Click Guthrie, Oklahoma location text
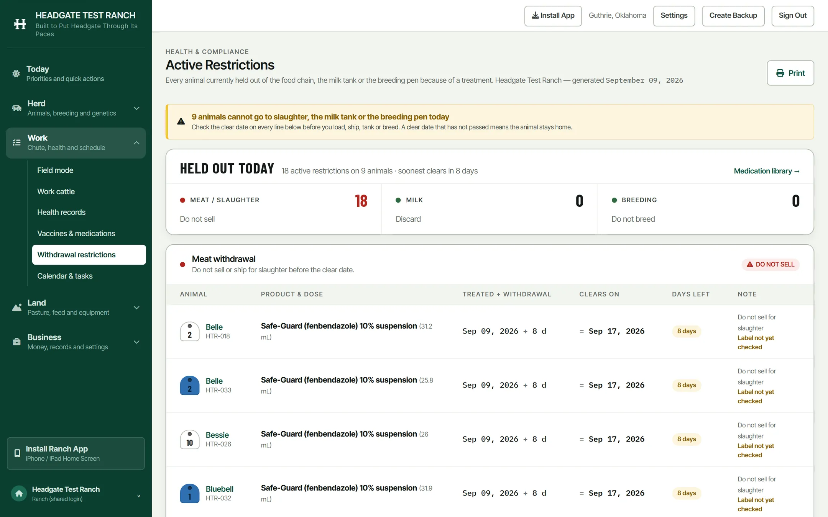The width and height of the screenshot is (828, 517). (617, 16)
